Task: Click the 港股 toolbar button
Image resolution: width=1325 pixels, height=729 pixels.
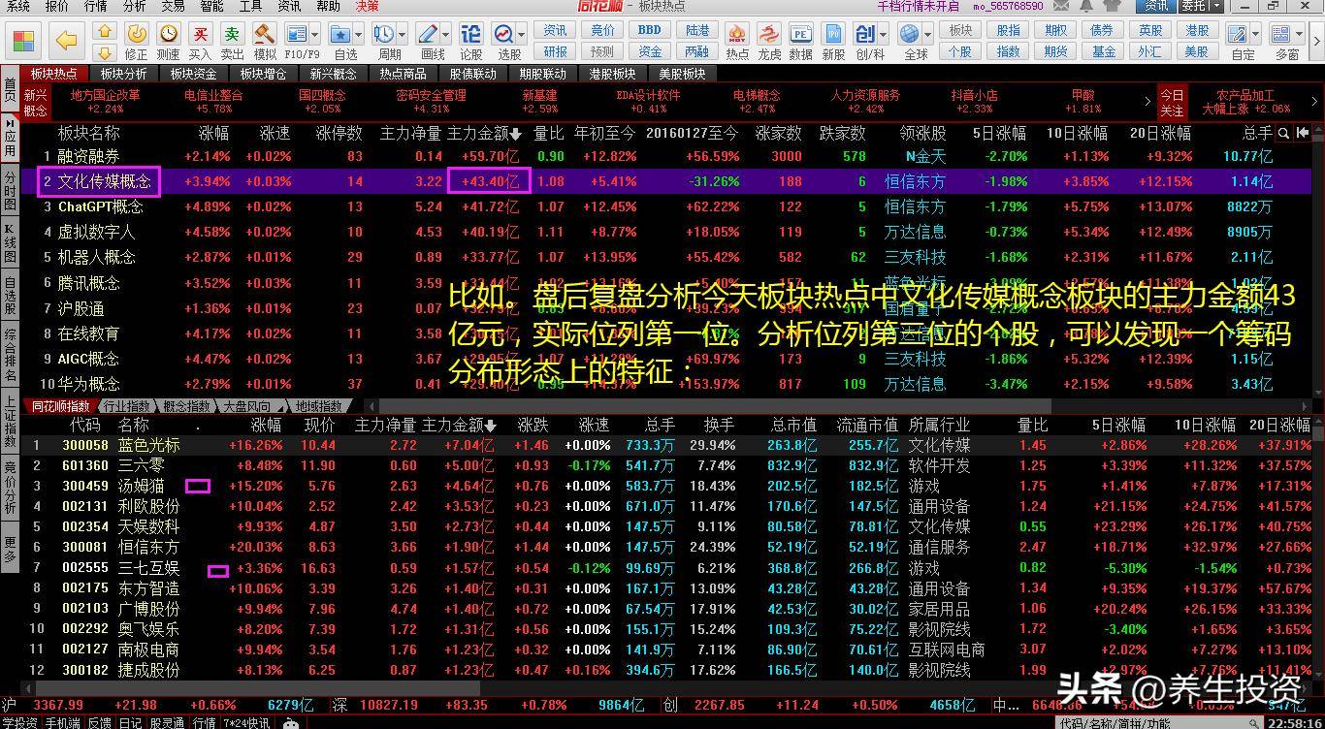Action: [x=1197, y=31]
